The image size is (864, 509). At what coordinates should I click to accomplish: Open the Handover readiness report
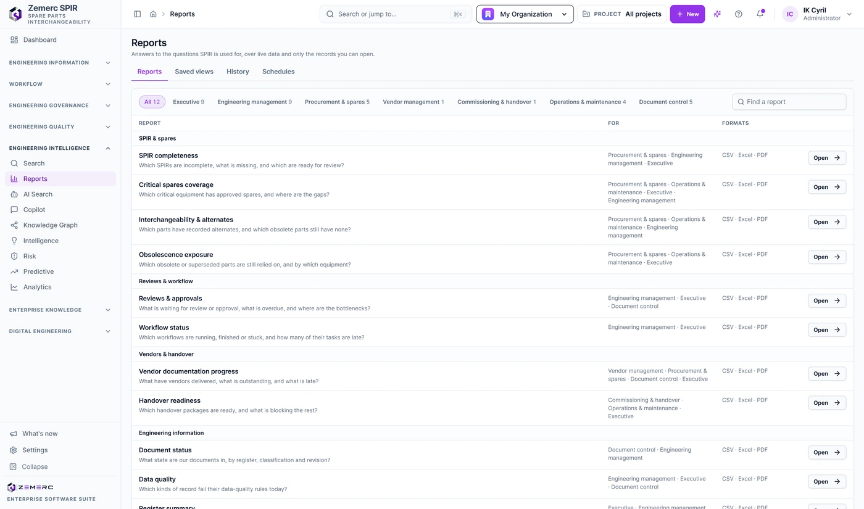pyautogui.click(x=827, y=403)
